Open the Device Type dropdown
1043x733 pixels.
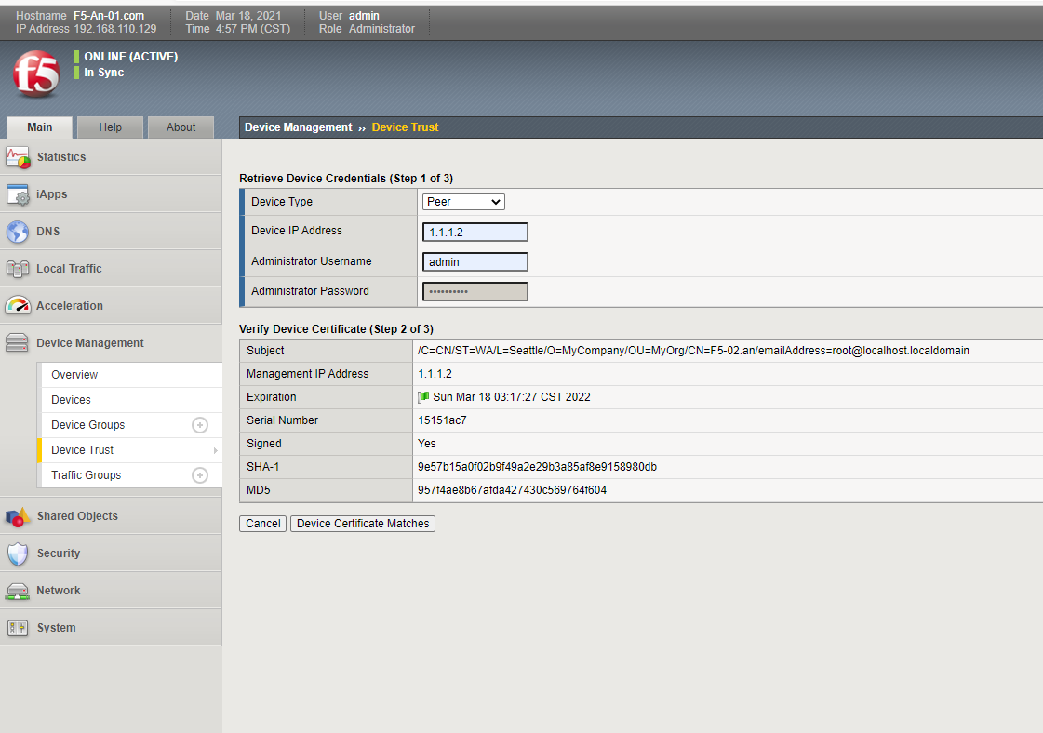pos(463,202)
